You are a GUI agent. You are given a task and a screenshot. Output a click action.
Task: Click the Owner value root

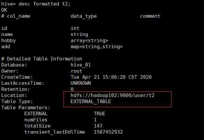click(76, 71)
